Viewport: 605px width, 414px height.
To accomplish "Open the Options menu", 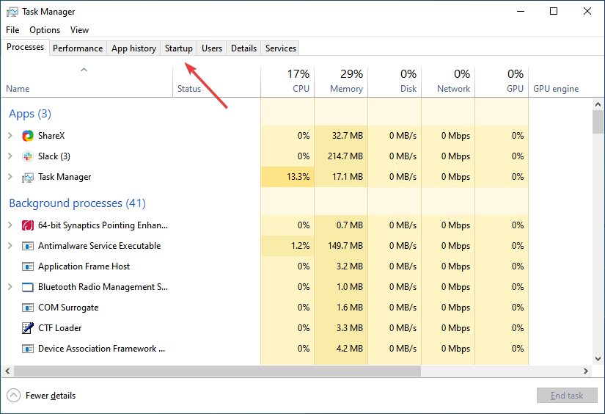I will 45,30.
